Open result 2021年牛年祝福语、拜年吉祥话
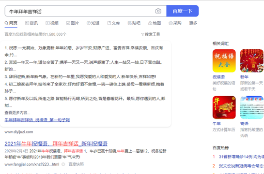 [56, 144]
